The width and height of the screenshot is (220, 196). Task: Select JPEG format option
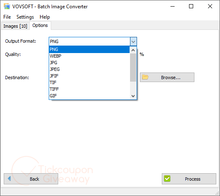[x=89, y=69]
